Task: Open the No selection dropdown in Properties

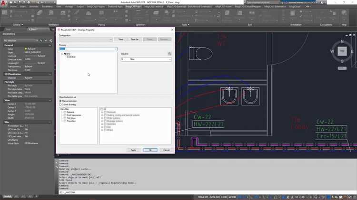Action: click(x=20, y=40)
